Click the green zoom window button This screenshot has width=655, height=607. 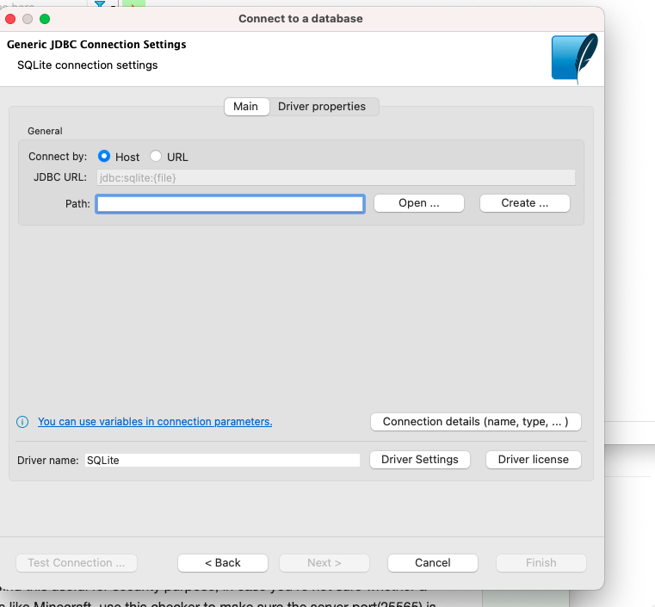45,19
